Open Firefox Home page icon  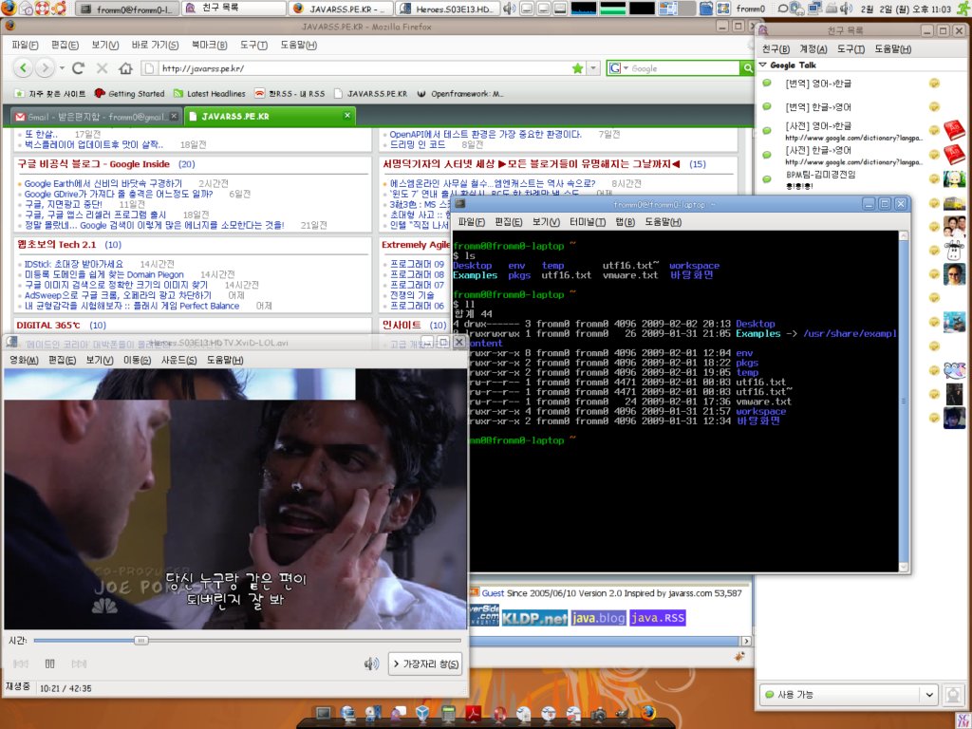coord(126,68)
